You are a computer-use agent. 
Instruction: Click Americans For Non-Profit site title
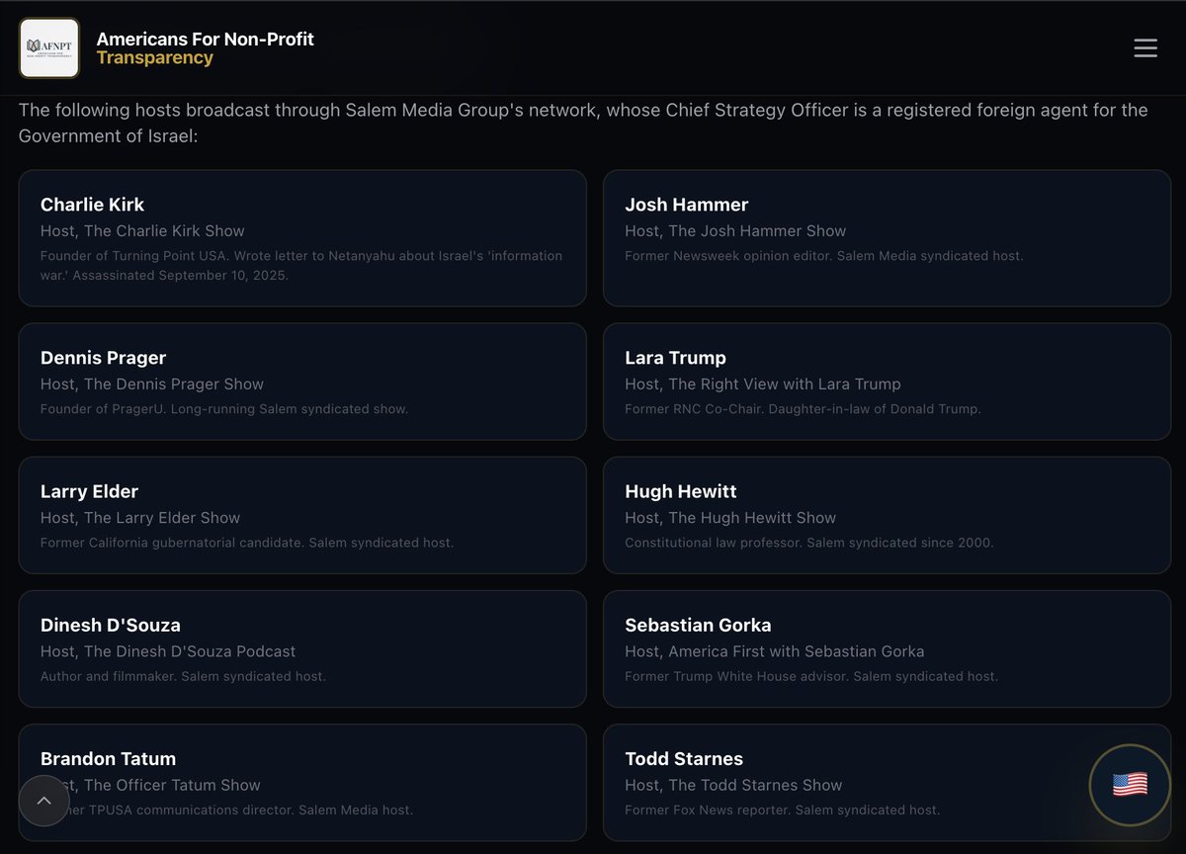[x=206, y=39]
